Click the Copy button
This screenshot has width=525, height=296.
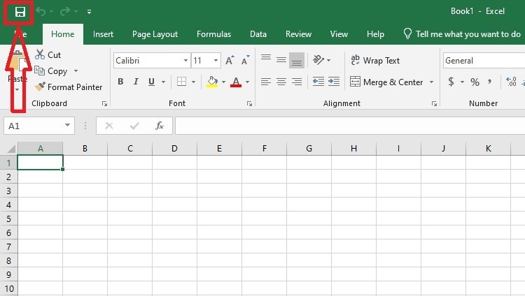pos(51,71)
